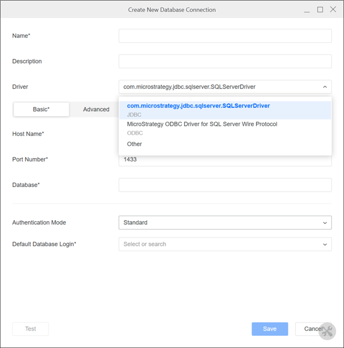Click the Select or search login box

220,244
